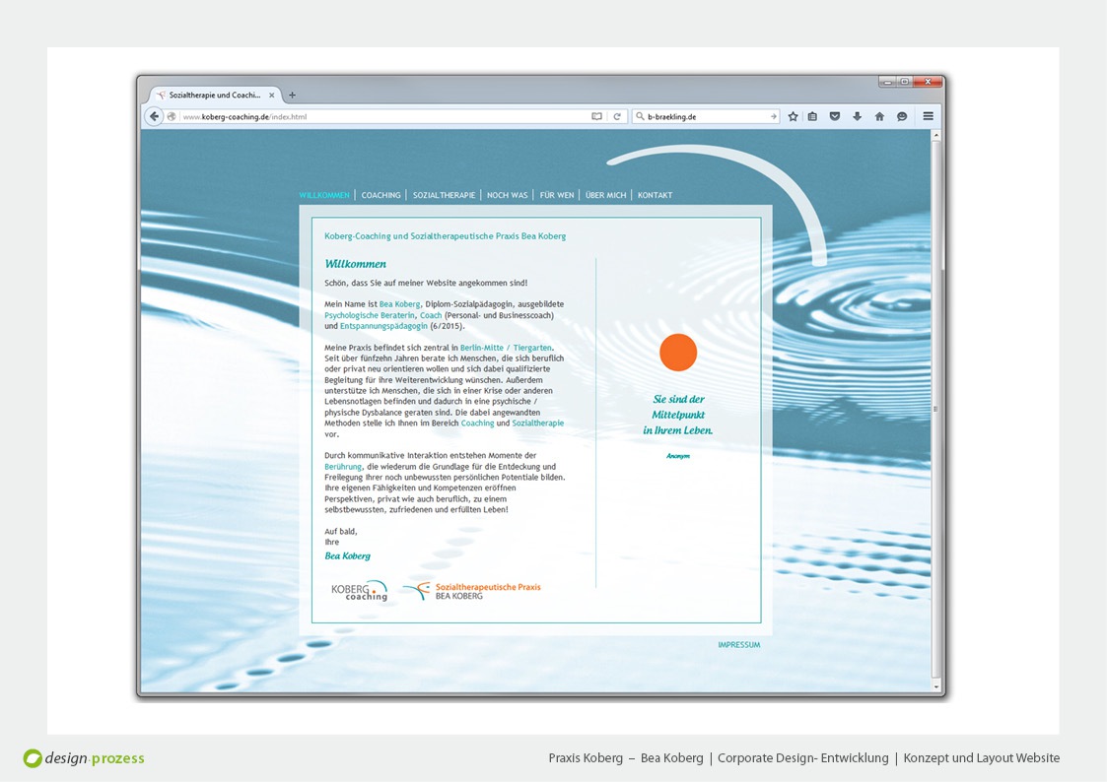
Task: Click the browser back arrow button
Action: (x=154, y=116)
